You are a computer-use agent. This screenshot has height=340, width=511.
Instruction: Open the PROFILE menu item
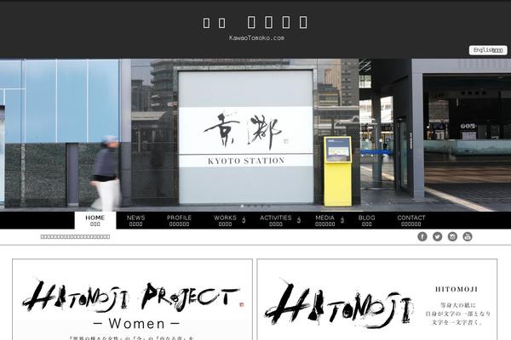[179, 220]
